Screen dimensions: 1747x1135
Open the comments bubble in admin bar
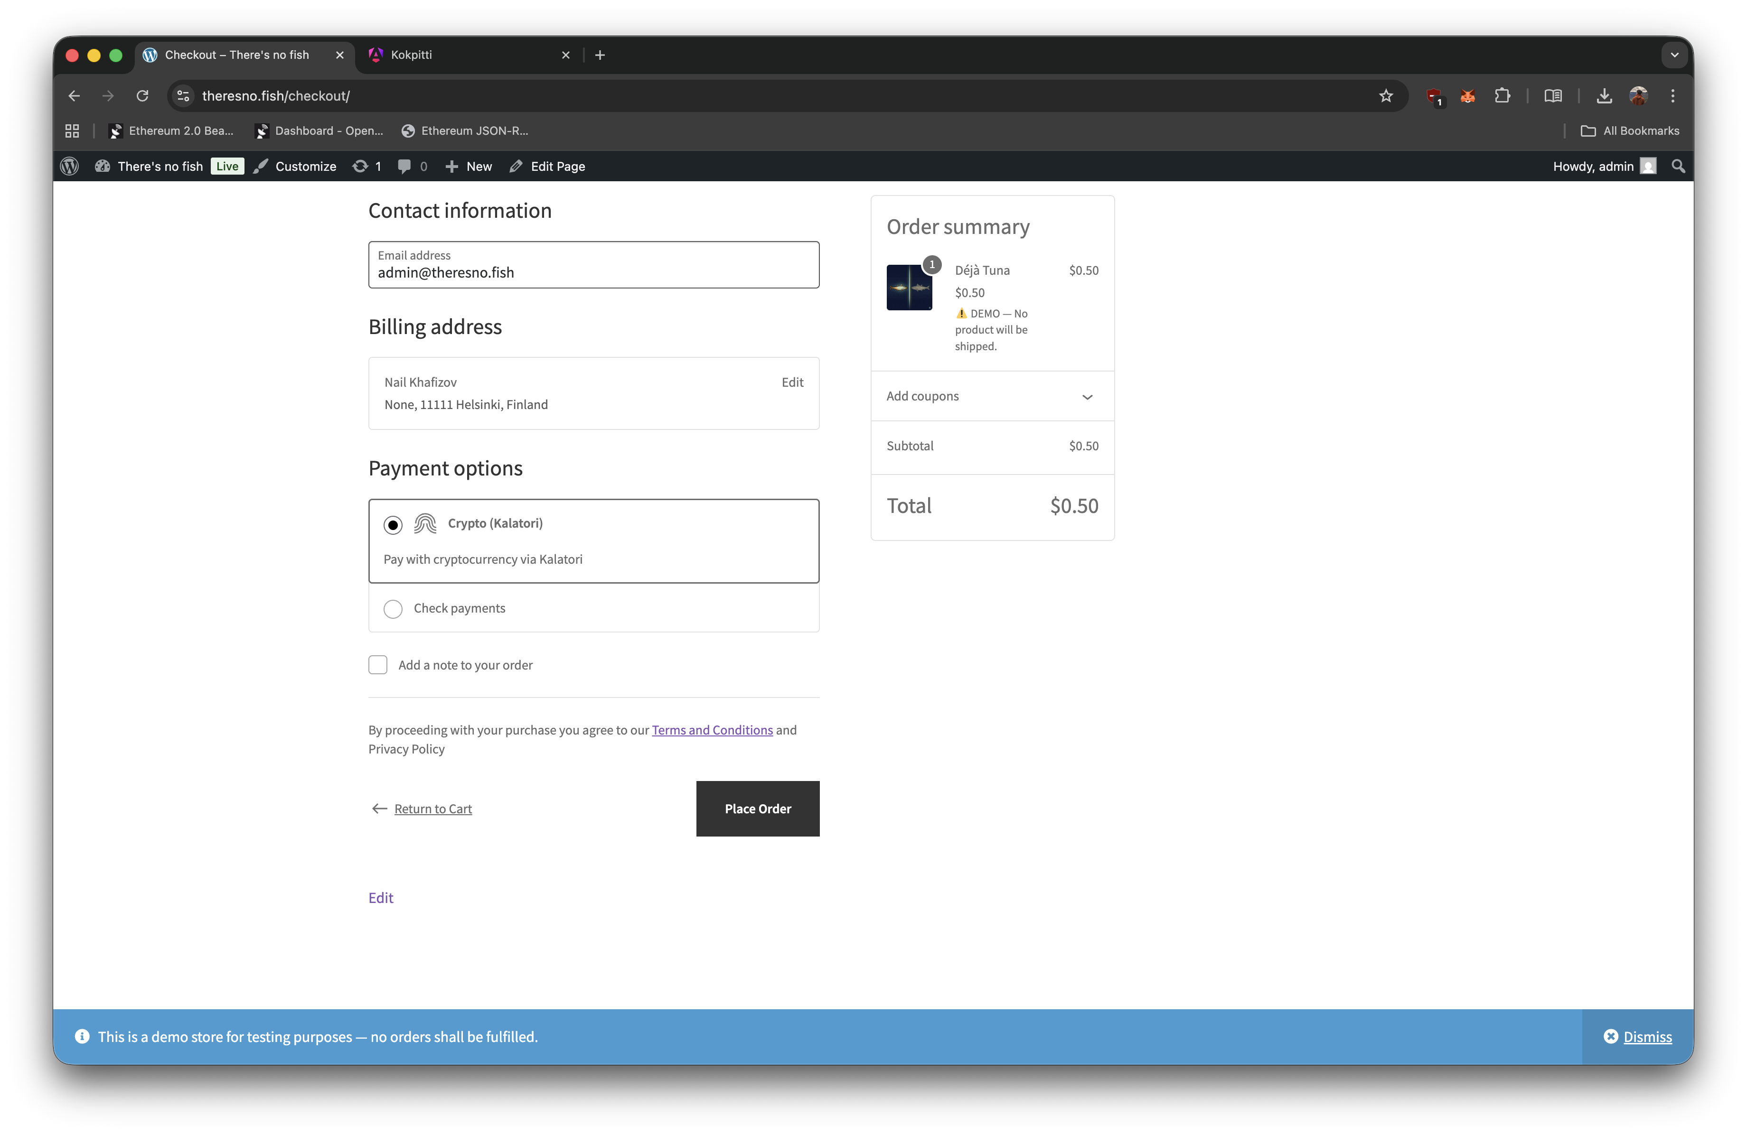[x=412, y=167]
